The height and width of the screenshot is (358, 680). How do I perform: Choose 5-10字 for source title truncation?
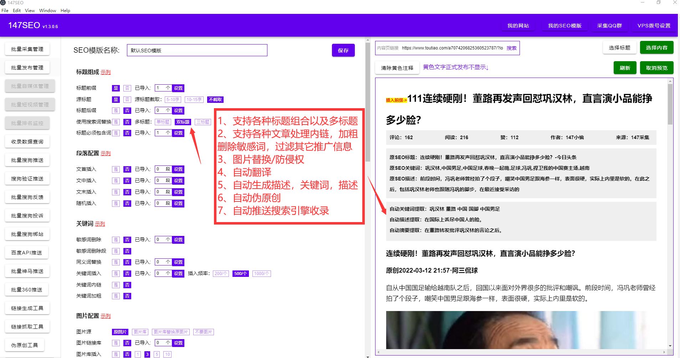point(172,99)
